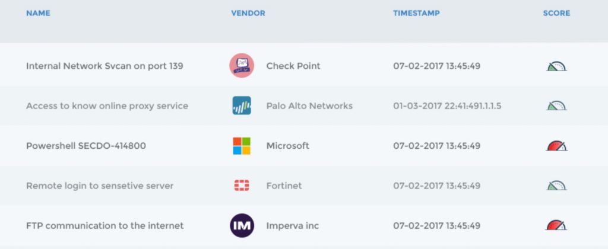Viewport: 608px width, 249px height.
Task: Click the Microsoft four-color logo
Action: tap(242, 146)
